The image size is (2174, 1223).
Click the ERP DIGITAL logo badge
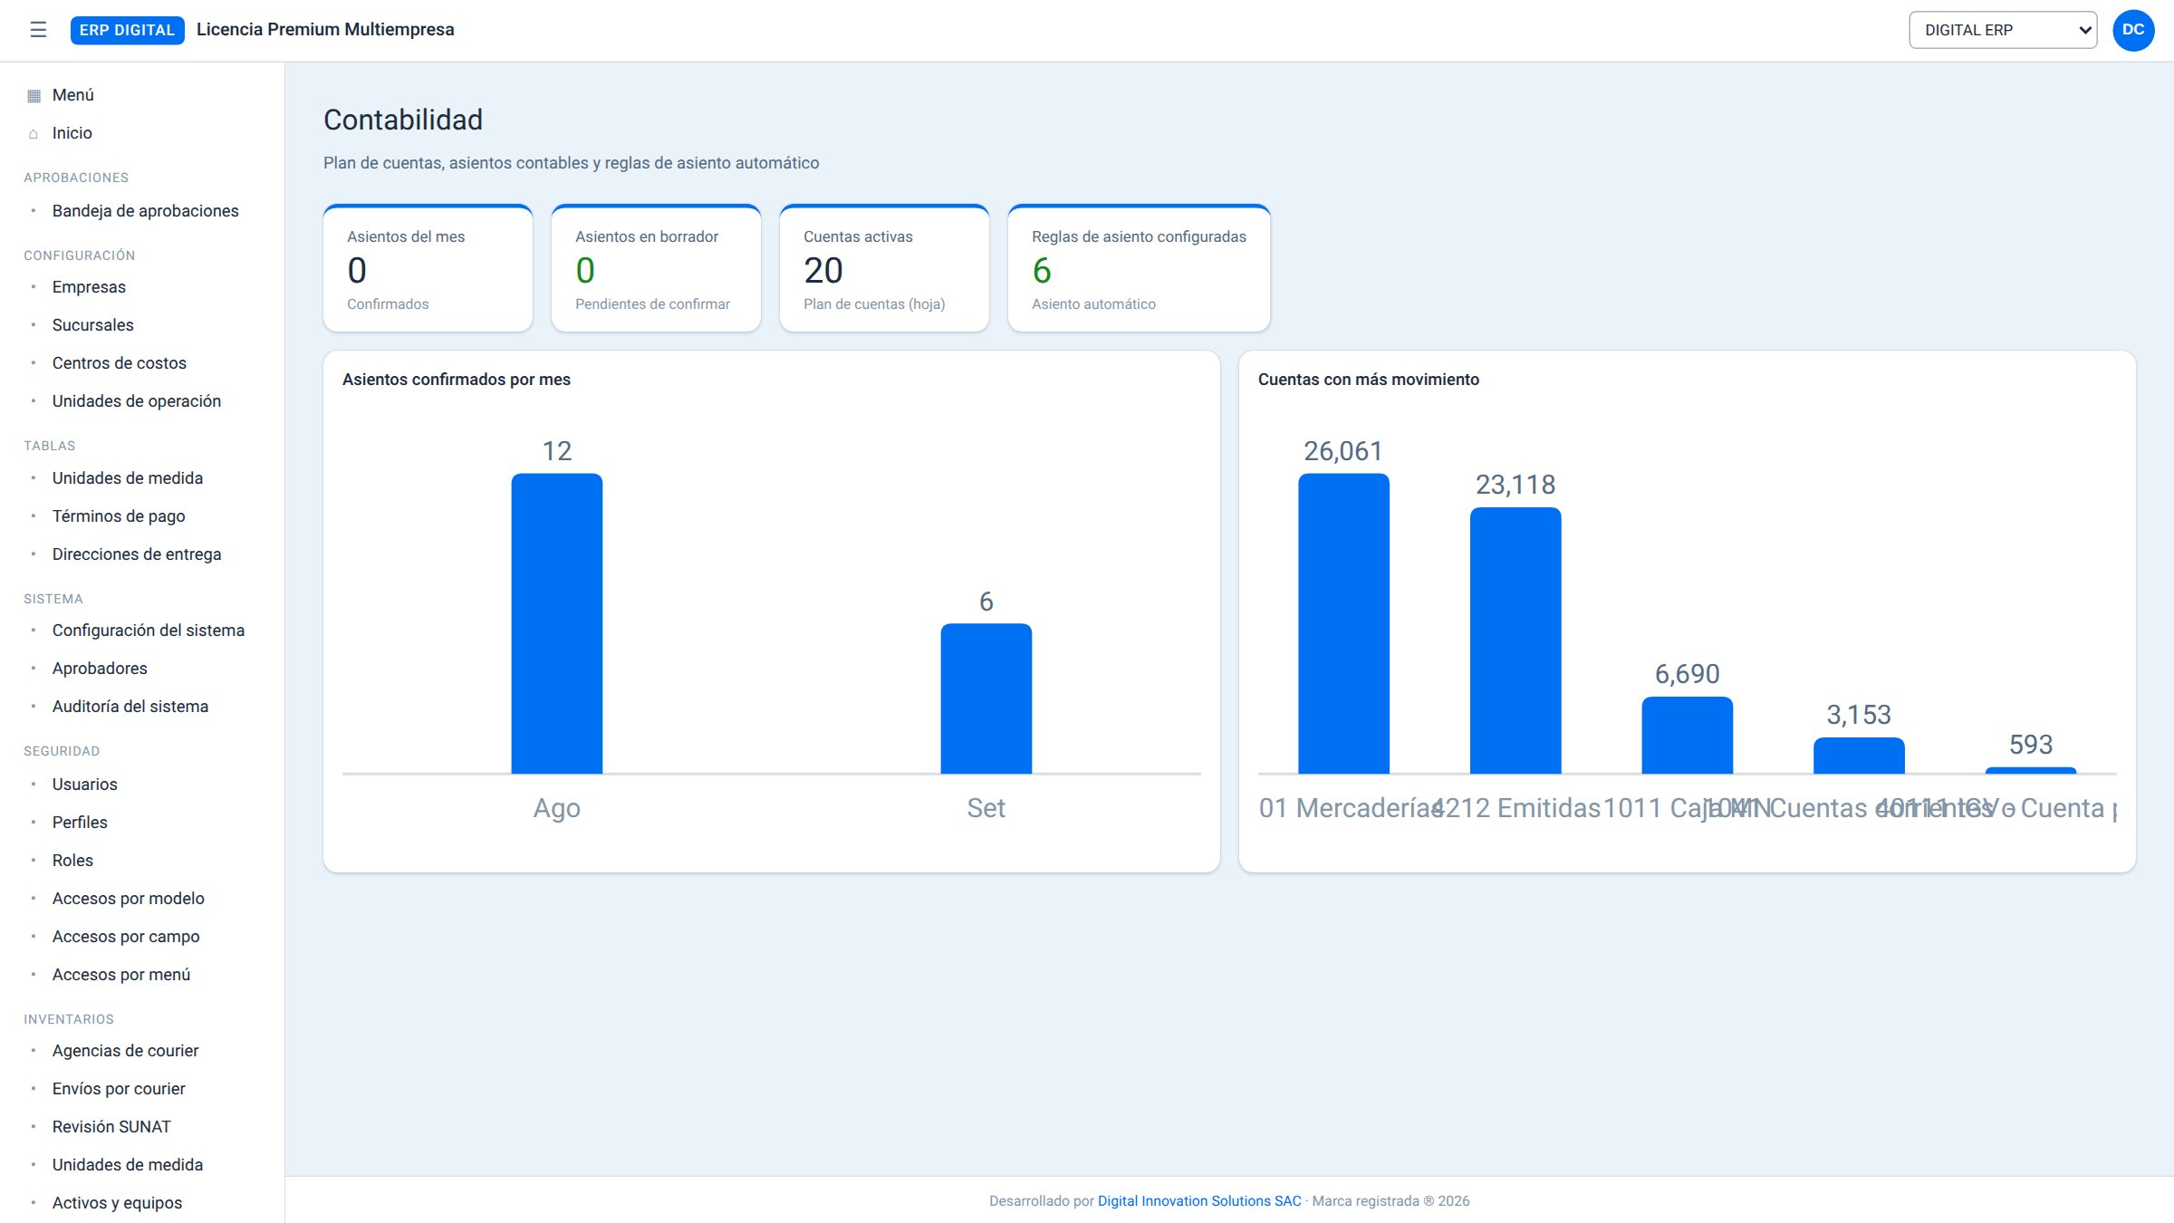[x=127, y=30]
